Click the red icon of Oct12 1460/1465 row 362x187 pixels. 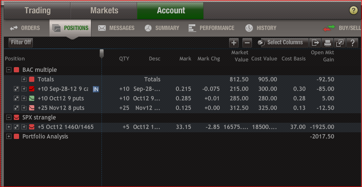click(31, 127)
